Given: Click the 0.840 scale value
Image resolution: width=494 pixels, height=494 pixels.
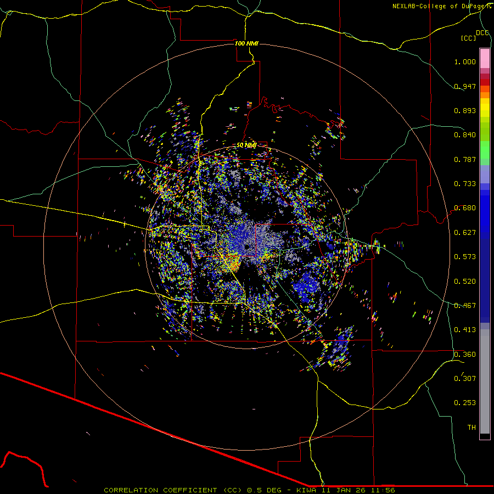Looking at the screenshot, I should coord(465,135).
